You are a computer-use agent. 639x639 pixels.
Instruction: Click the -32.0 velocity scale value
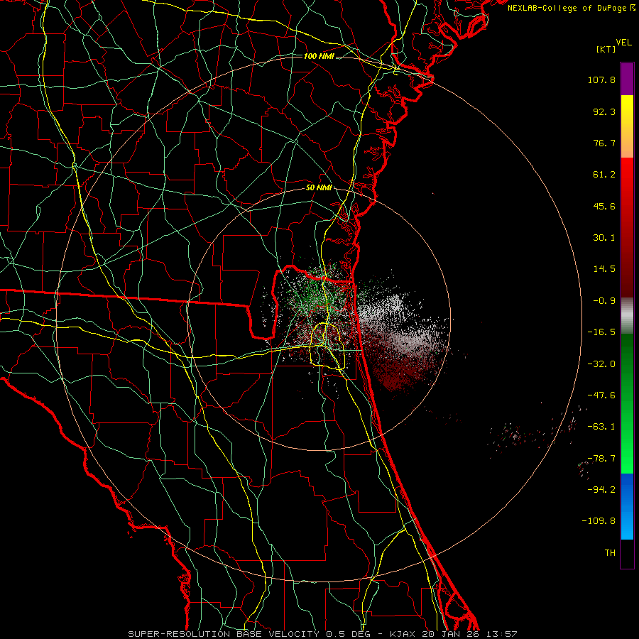tap(601, 364)
